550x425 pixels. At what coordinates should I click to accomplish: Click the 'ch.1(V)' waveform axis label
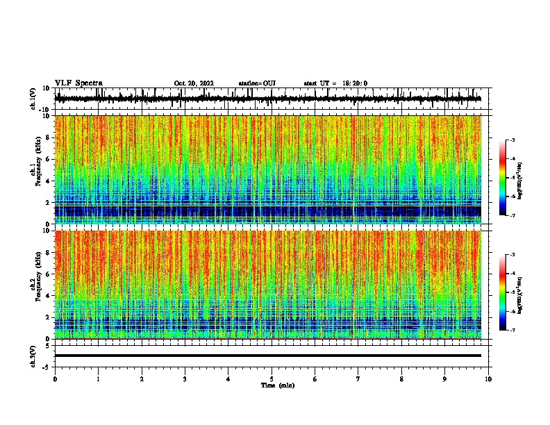pyautogui.click(x=33, y=99)
